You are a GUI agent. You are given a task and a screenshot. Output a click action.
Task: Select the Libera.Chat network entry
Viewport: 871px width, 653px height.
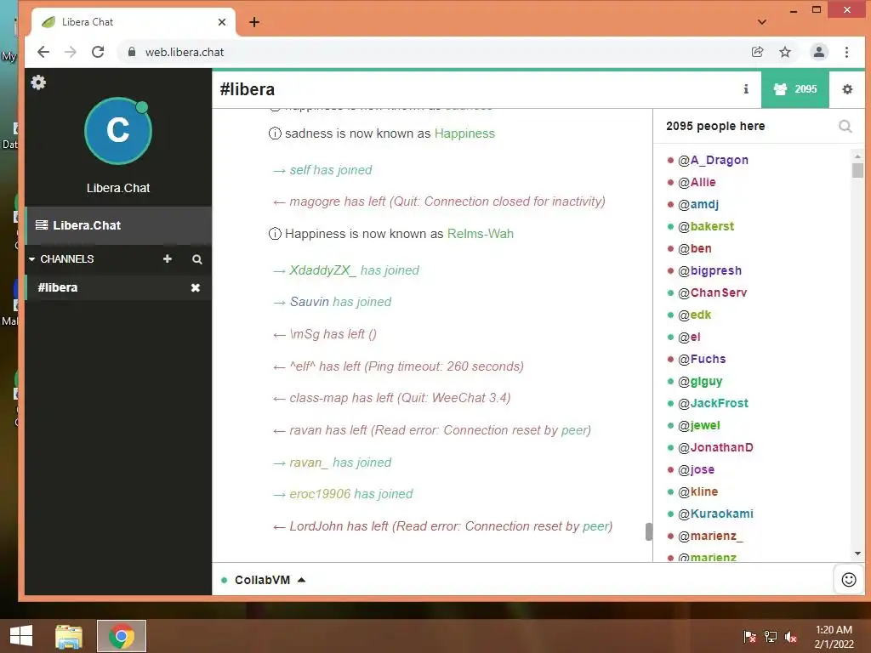(x=118, y=225)
